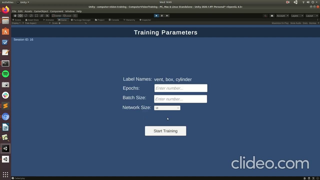The image size is (320, 180).
Task: Open the Layers dropdown
Action: [297, 16]
